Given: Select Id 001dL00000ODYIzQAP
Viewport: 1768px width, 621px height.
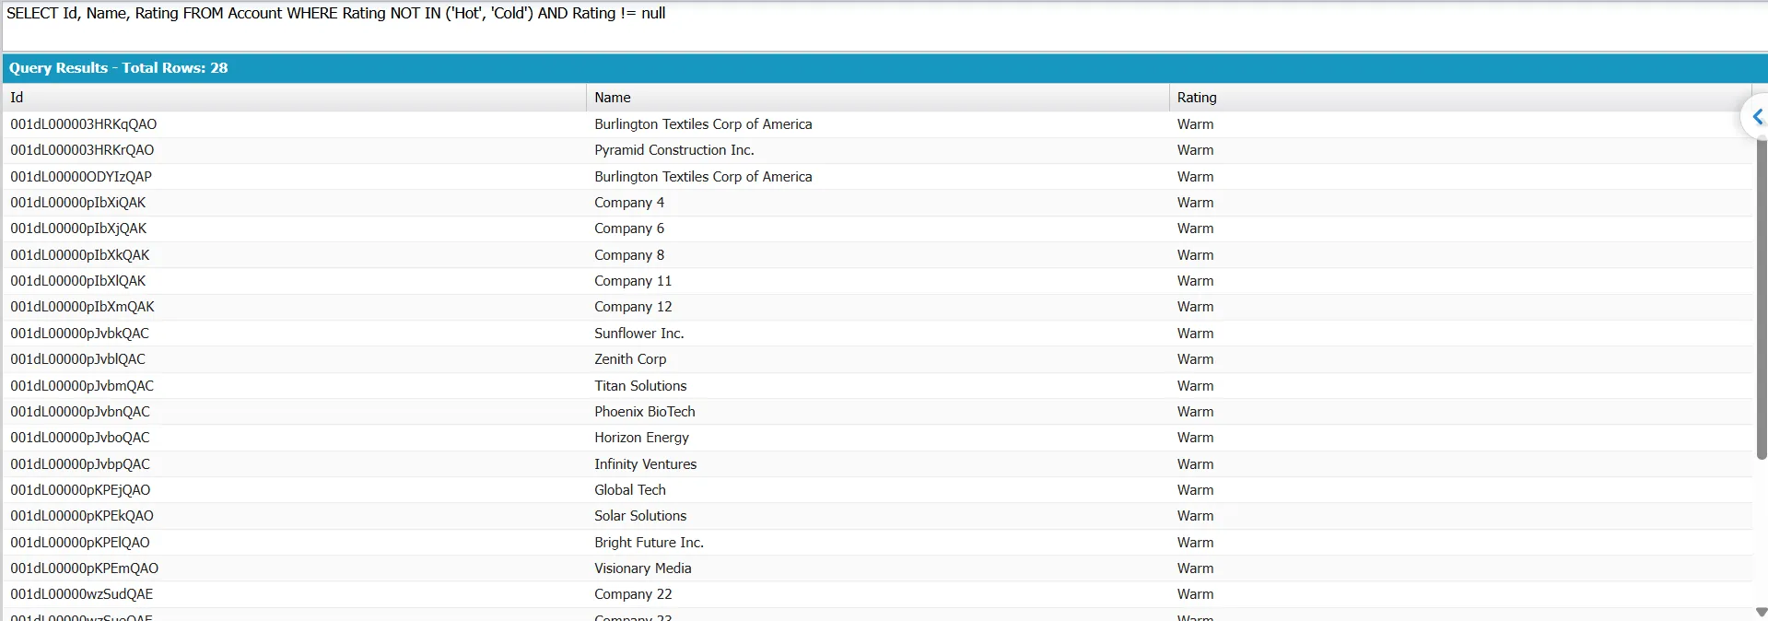Looking at the screenshot, I should 81,177.
